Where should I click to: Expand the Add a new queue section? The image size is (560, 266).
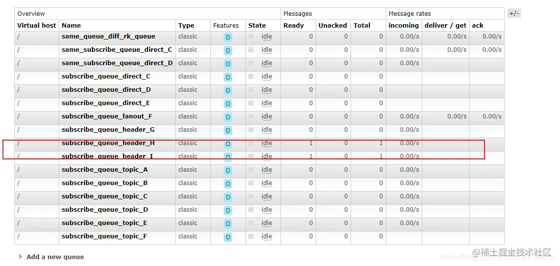[x=52, y=257]
